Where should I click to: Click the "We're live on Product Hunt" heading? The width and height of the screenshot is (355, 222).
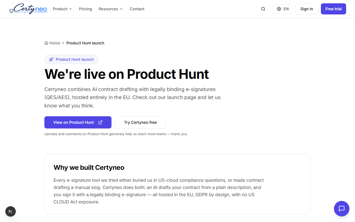click(x=127, y=74)
